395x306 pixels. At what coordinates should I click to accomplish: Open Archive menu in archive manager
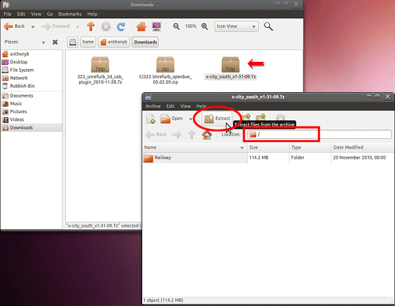153,107
